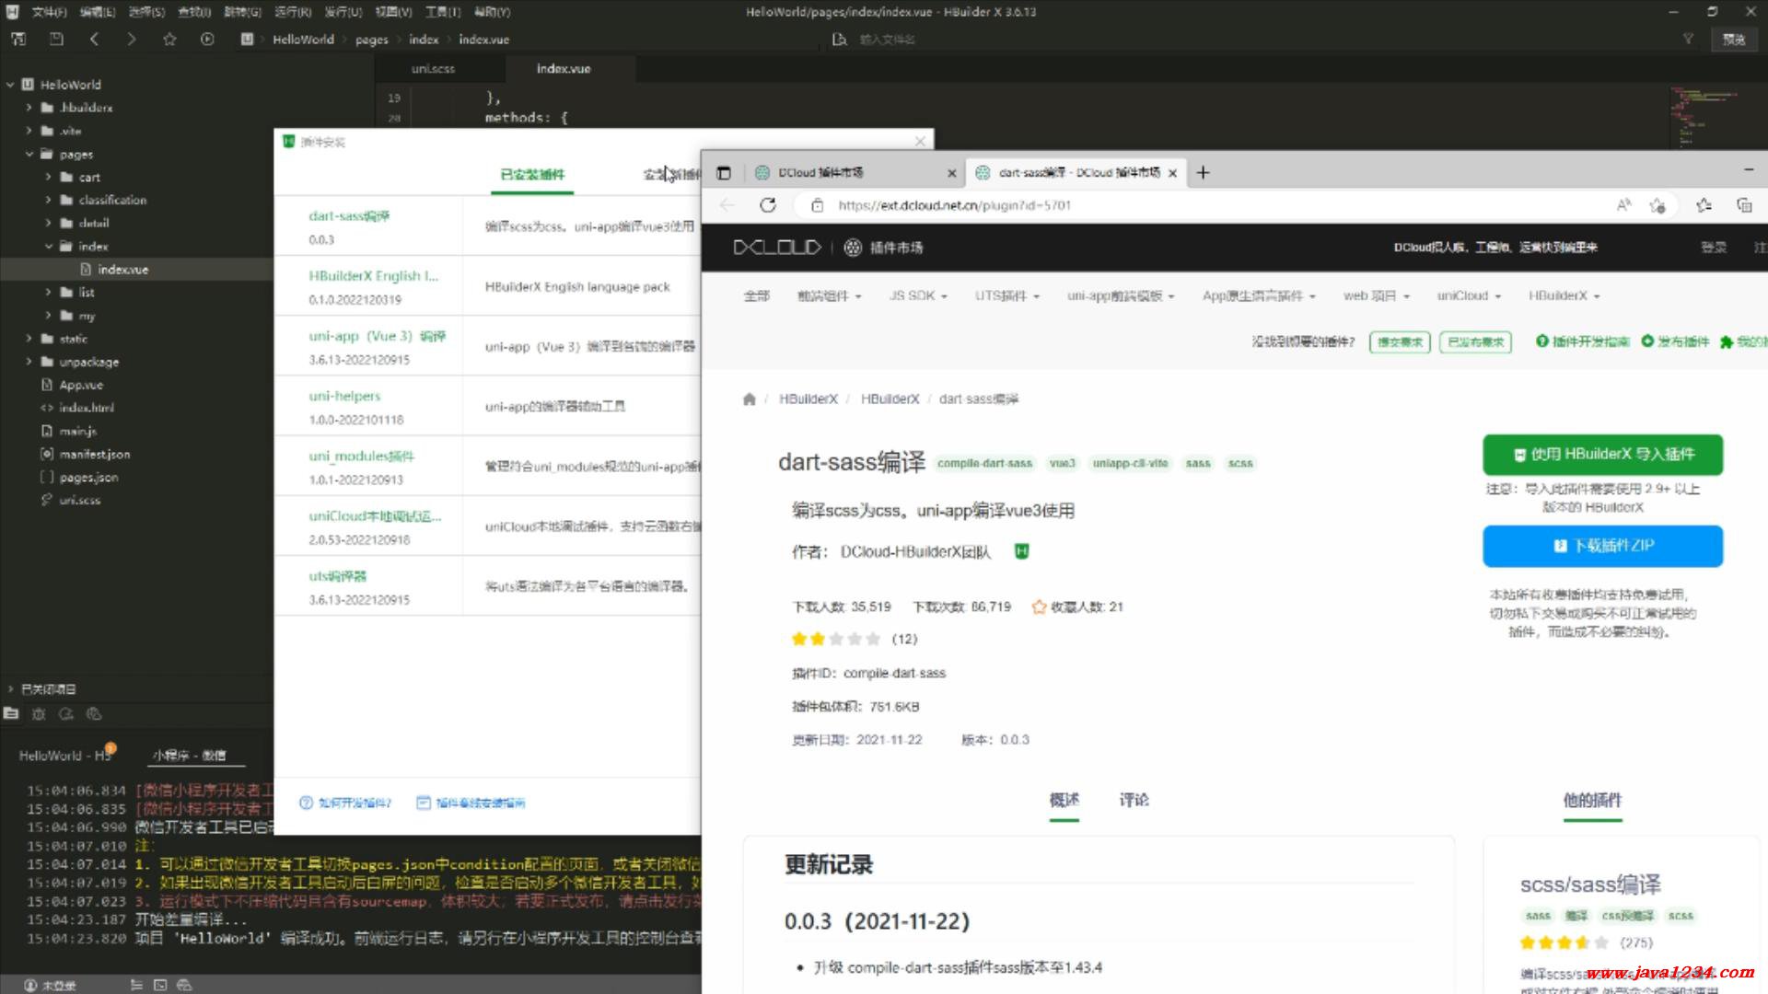Open the UTS插件 dropdown menu
The image size is (1768, 994).
[1007, 295]
